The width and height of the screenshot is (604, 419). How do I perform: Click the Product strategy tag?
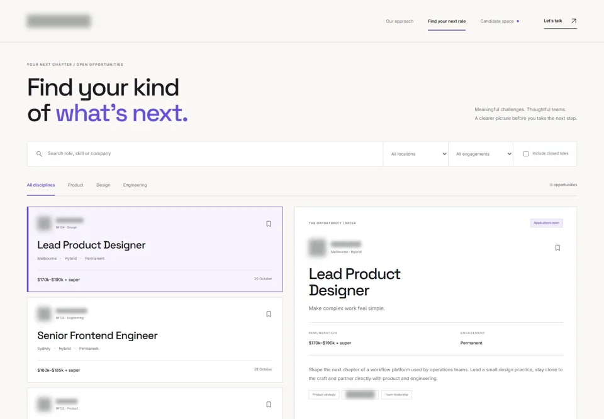pos(324,395)
